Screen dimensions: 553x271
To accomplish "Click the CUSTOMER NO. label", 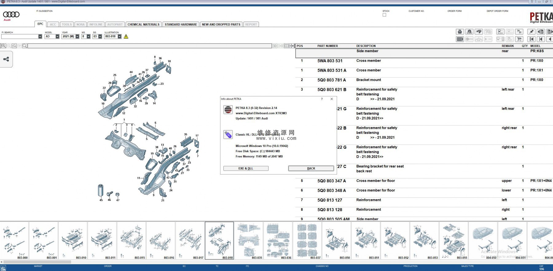I will click(x=416, y=11).
